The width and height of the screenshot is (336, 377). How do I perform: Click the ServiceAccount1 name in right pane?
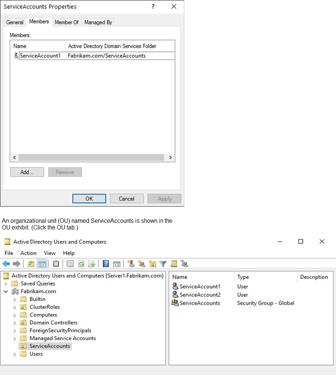point(200,286)
